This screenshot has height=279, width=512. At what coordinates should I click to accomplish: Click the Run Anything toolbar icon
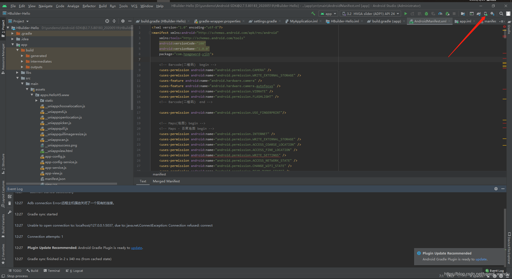(x=472, y=14)
